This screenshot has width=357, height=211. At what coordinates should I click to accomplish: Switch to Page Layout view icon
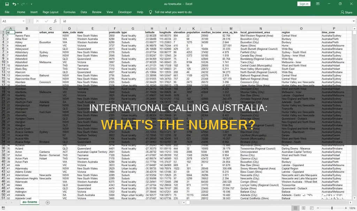point(304,208)
